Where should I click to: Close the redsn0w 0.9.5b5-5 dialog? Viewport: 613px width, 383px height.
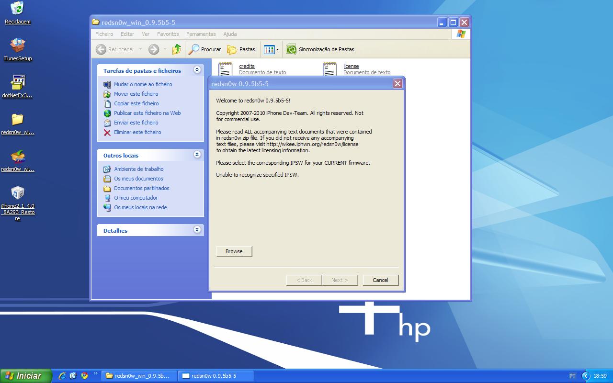tap(397, 83)
